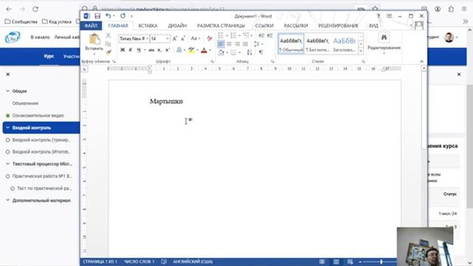The width and height of the screenshot is (473, 266).
Task: Clear all formatting with the eraser icon
Action: pos(209,38)
